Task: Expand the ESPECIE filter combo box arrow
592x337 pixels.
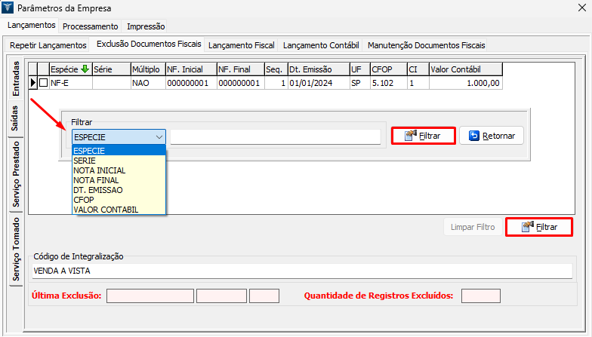Action: point(159,137)
